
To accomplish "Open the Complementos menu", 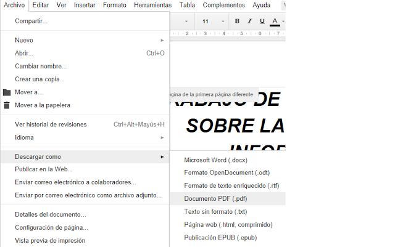I will click(223, 5).
